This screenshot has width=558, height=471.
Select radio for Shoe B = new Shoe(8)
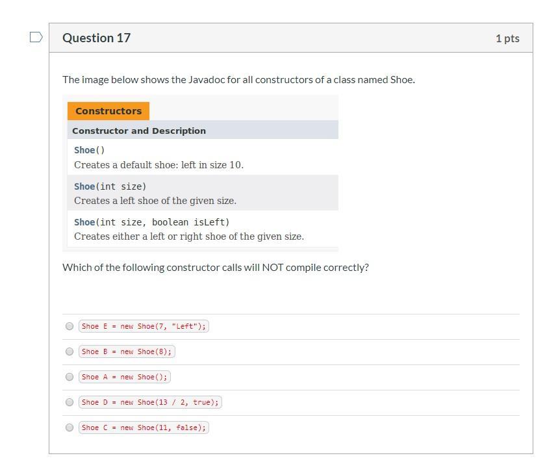[70, 351]
